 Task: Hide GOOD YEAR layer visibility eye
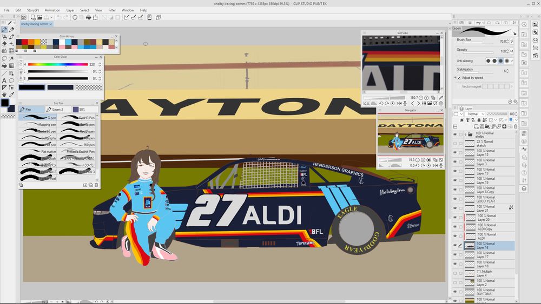click(455, 199)
